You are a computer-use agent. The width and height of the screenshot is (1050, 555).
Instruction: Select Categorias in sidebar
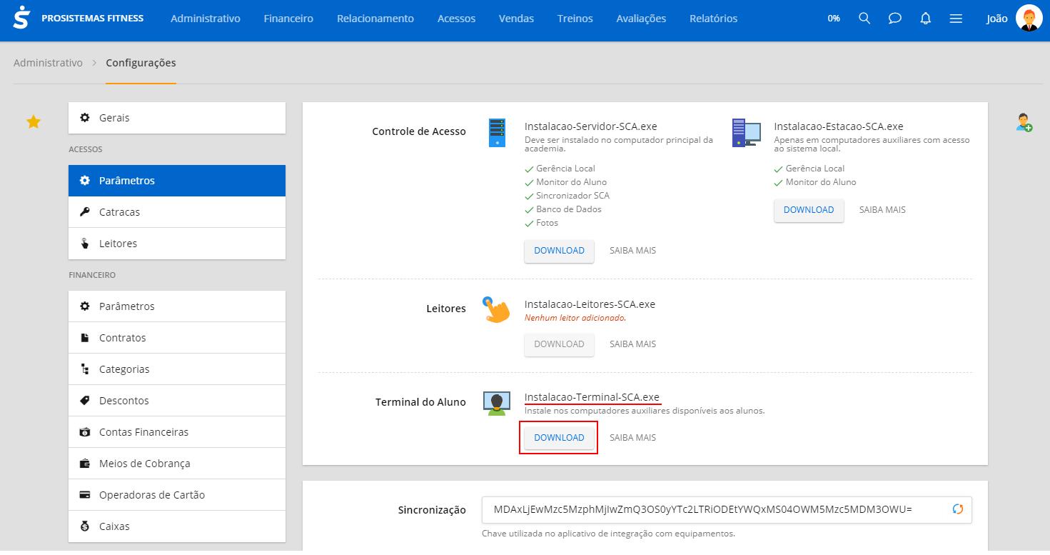click(x=177, y=369)
